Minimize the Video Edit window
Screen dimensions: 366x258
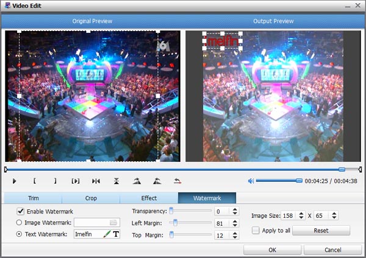[x=348, y=5]
